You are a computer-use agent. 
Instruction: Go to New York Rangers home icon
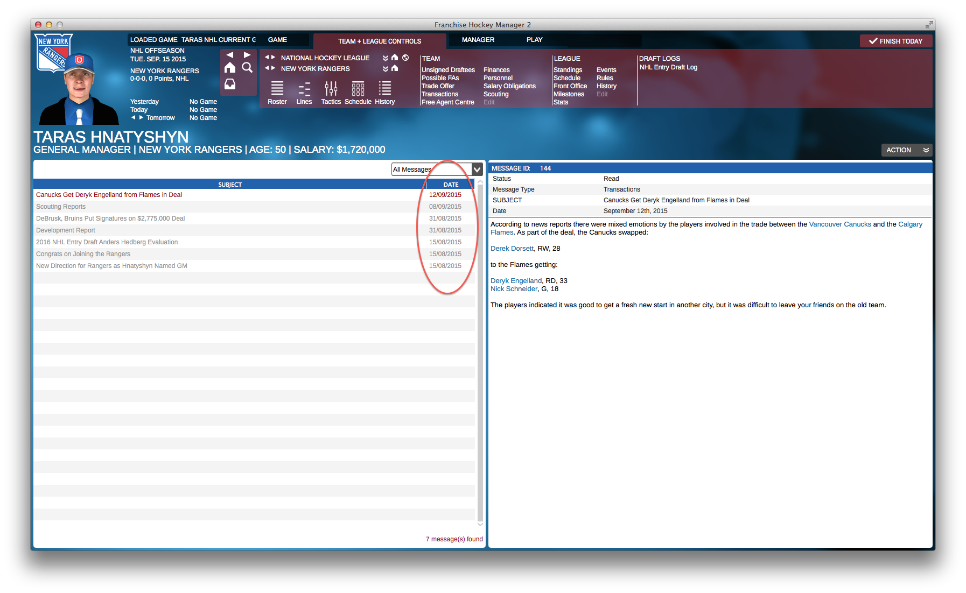pyautogui.click(x=395, y=68)
